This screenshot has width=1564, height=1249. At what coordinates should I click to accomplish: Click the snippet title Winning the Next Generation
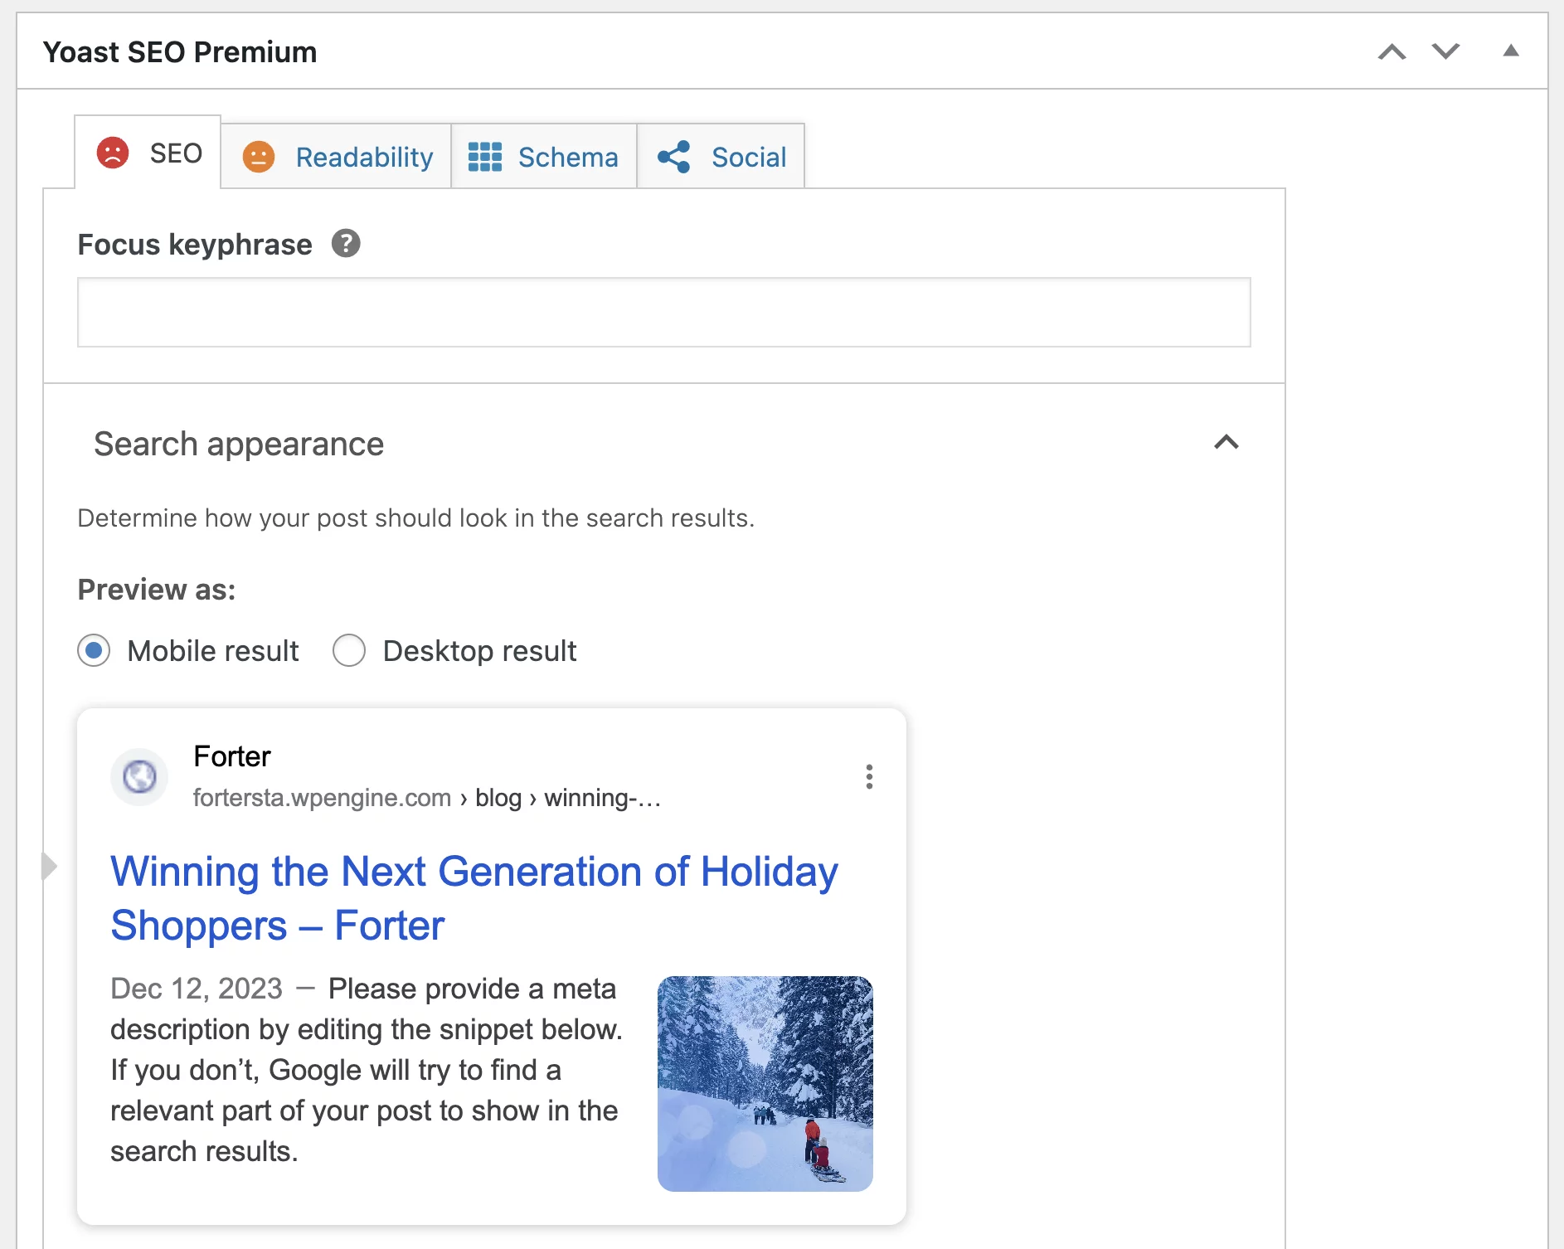pos(474,899)
